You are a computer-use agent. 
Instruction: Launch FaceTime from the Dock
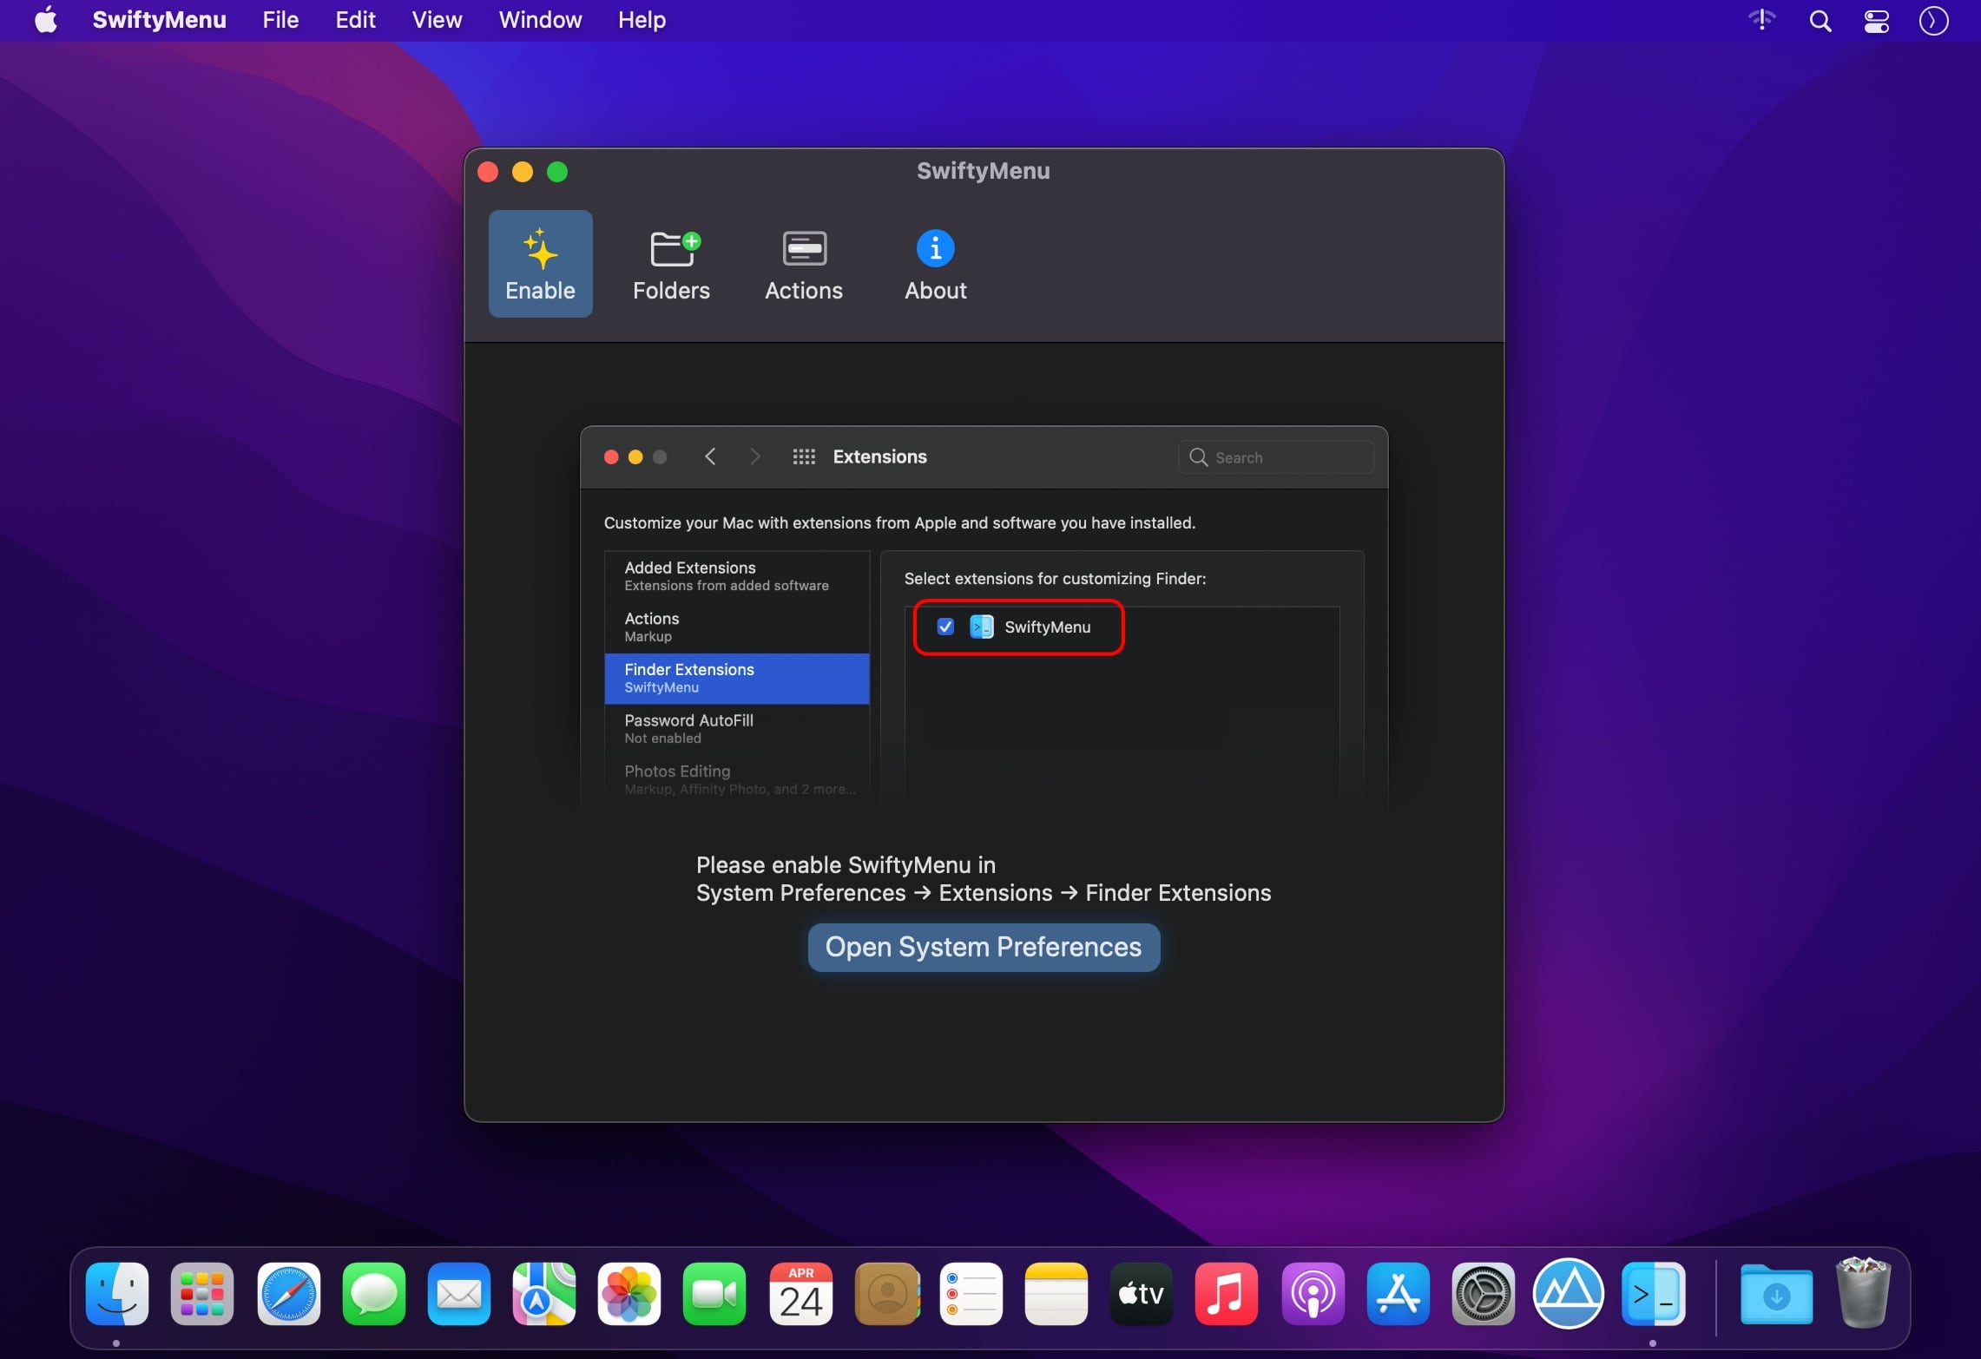coord(714,1294)
